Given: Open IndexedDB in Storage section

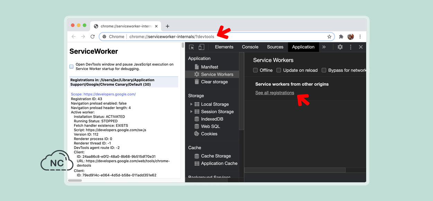Looking at the screenshot, I should [212, 119].
